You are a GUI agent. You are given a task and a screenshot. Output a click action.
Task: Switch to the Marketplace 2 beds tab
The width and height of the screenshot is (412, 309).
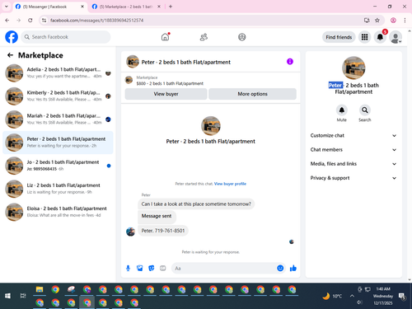tap(126, 7)
